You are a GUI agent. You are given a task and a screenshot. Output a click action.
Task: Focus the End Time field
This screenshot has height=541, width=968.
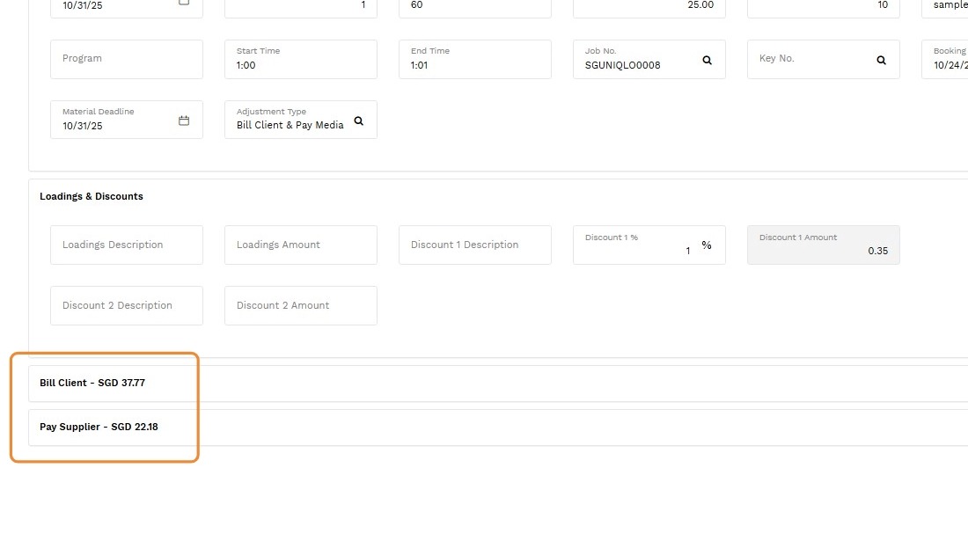(474, 64)
